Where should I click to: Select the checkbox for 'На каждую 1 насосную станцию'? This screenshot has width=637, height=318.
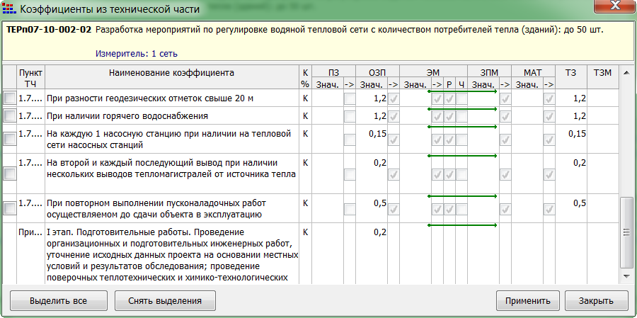coord(9,140)
